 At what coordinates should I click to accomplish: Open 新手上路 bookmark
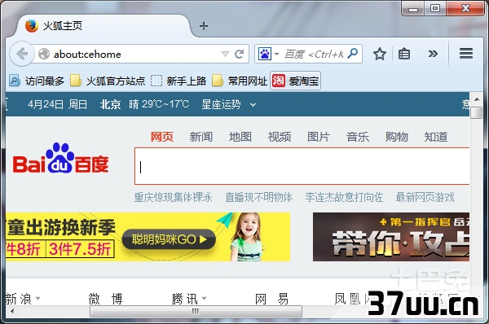(x=178, y=81)
